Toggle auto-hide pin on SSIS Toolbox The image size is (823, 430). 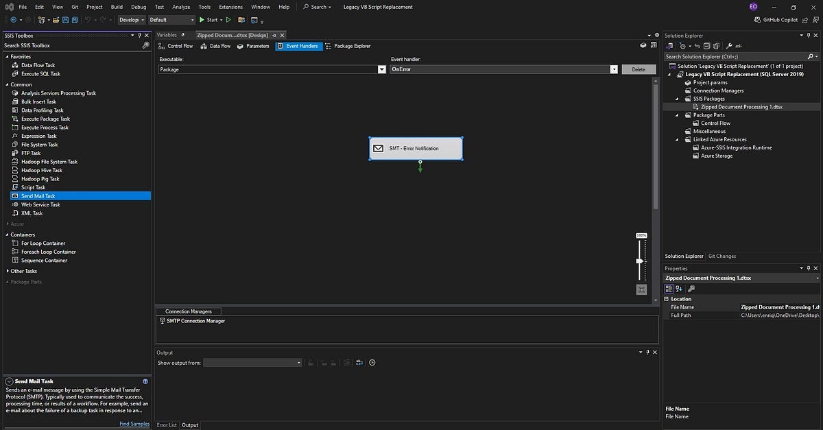[139, 36]
